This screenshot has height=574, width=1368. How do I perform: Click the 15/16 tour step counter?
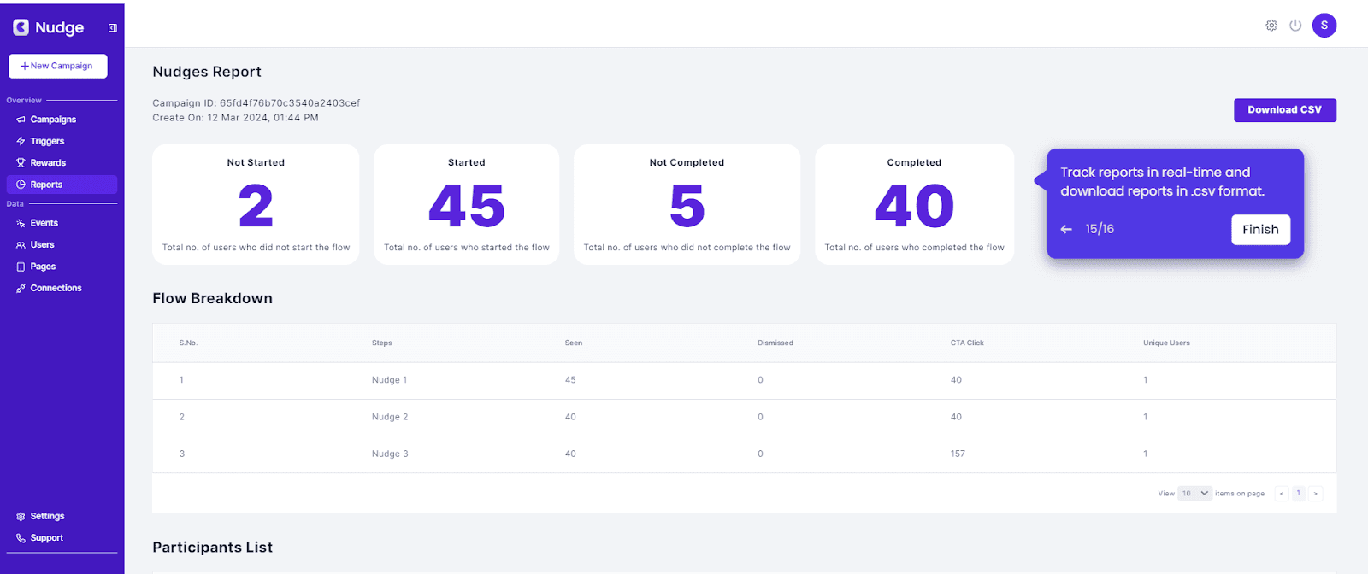1100,229
